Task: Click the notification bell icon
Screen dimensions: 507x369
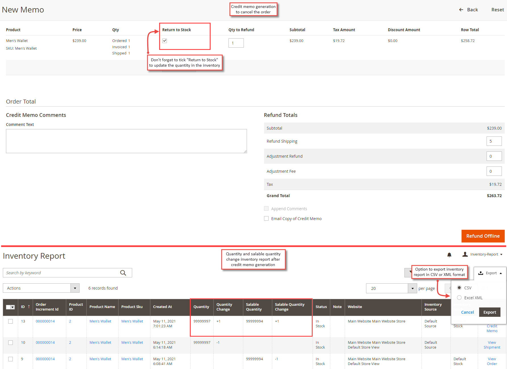Action: 449,255
